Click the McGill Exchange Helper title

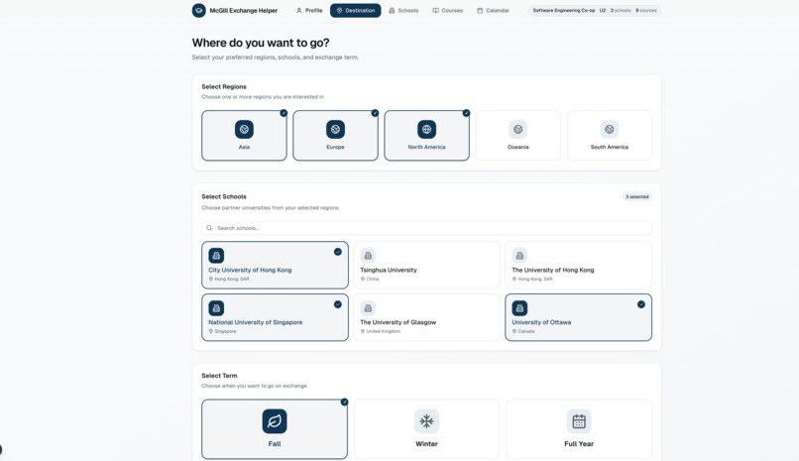[x=244, y=10]
